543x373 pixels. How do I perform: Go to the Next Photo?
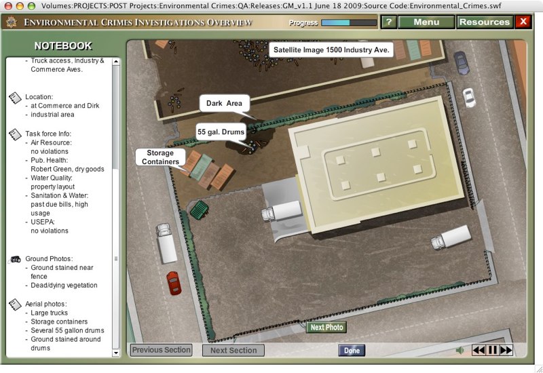coord(326,328)
